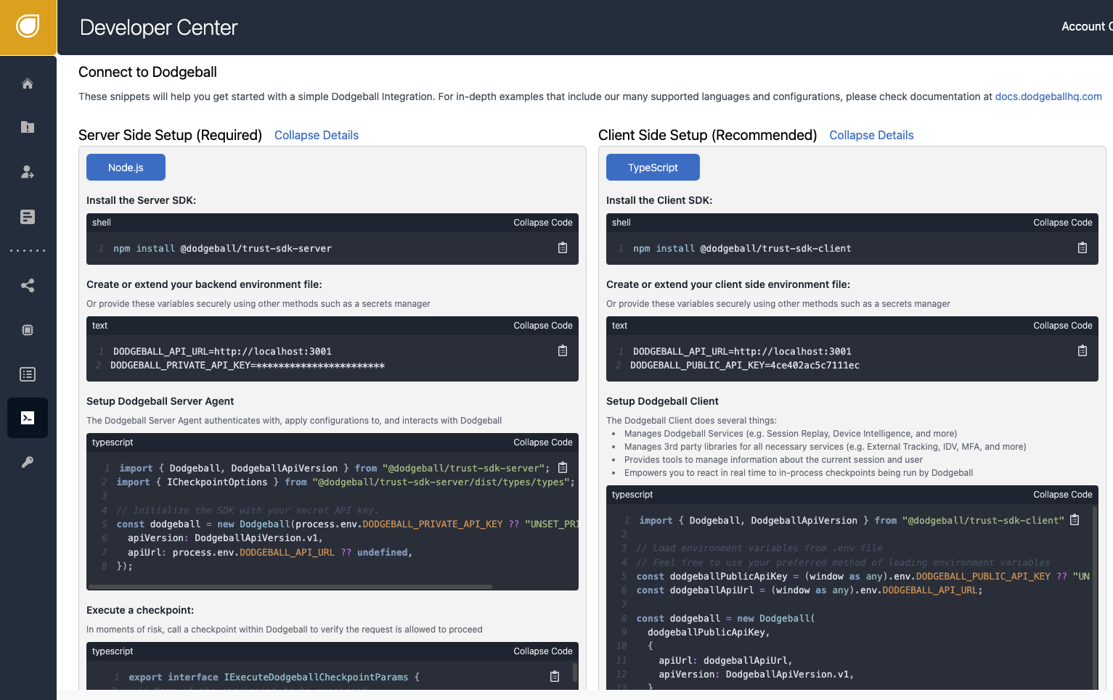
Task: Click the client DODGEBALL_API_URL localhost line
Action: [742, 351]
